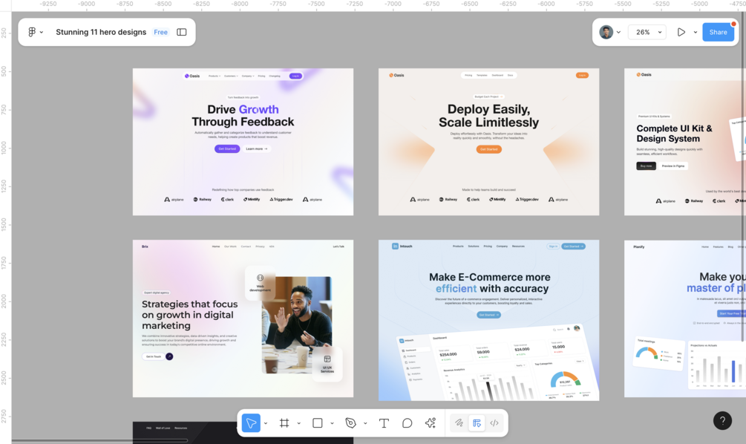The width and height of the screenshot is (746, 444).
Task: Click the Mintlify logo in Growth design
Action: (252, 200)
